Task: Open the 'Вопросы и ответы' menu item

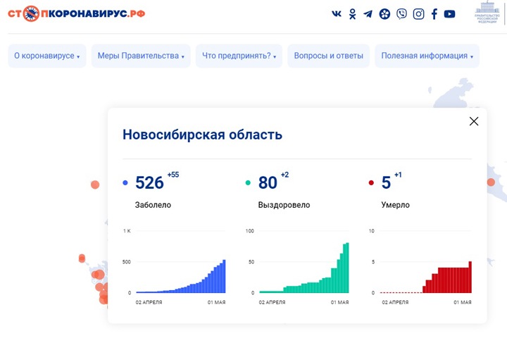Action: 328,56
